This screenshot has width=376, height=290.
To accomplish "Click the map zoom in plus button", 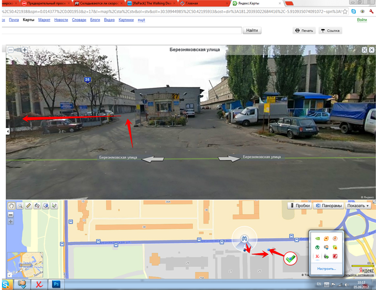I will (11, 221).
